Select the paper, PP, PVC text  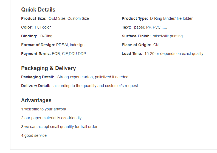pos(151,27)
